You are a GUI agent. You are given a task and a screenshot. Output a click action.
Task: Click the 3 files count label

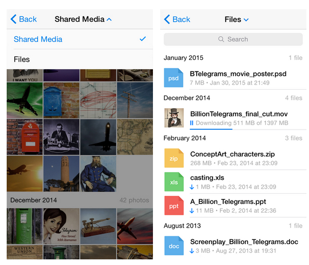point(294,138)
